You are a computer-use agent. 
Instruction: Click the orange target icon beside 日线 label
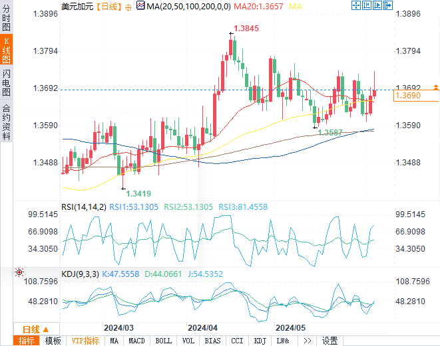[128, 7]
